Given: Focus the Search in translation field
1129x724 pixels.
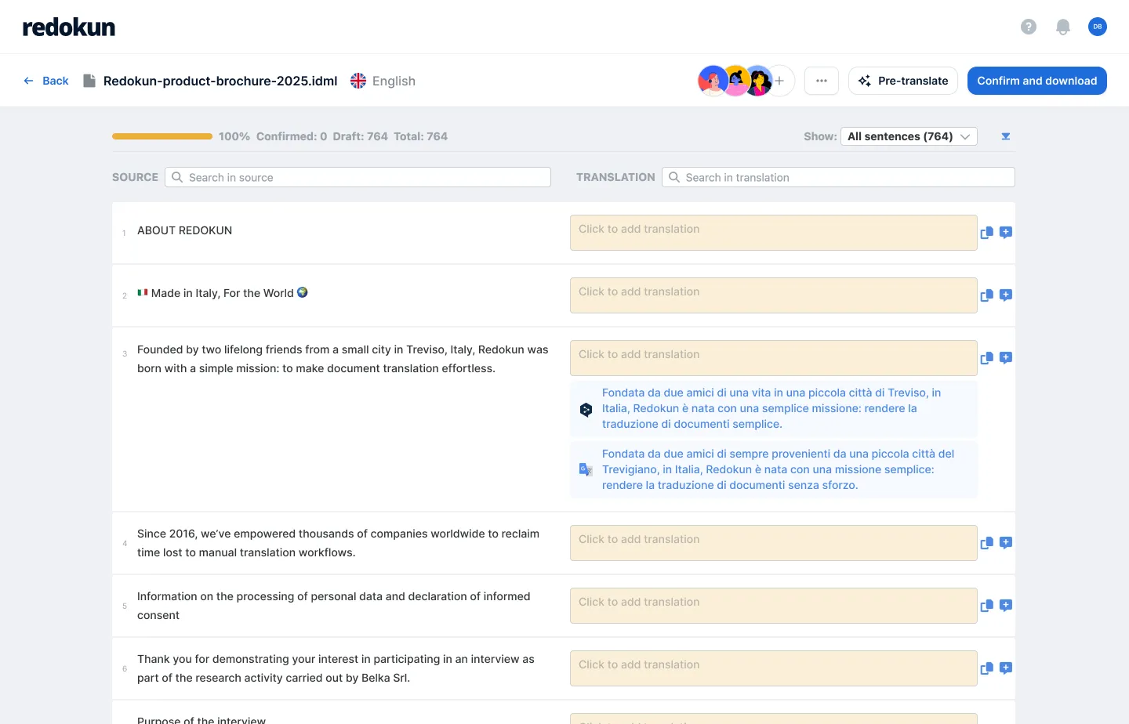Looking at the screenshot, I should point(838,177).
